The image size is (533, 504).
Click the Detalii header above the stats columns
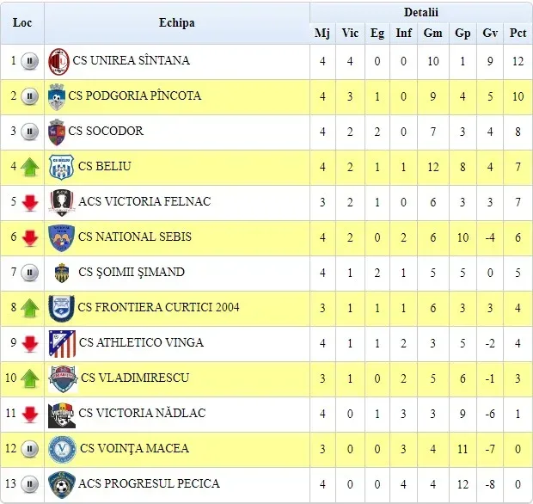coord(421,13)
